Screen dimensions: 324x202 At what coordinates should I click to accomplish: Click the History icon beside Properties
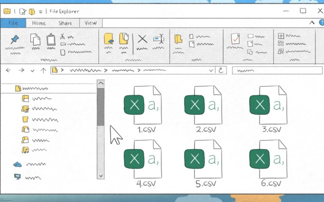click(250, 52)
